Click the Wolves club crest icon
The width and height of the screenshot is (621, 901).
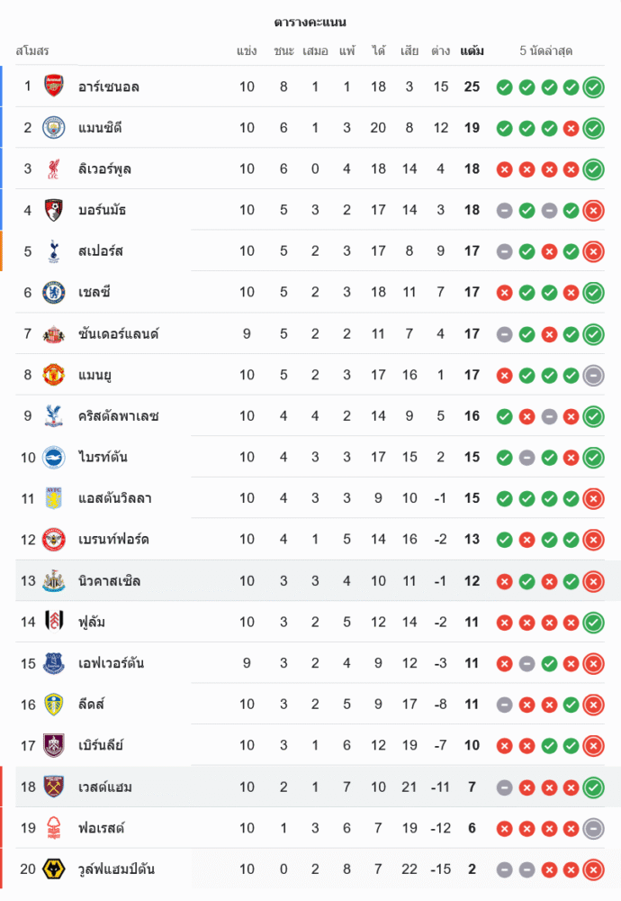[54, 869]
